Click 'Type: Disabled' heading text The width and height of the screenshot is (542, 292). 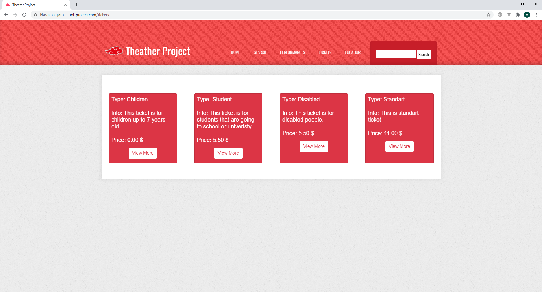(301, 99)
